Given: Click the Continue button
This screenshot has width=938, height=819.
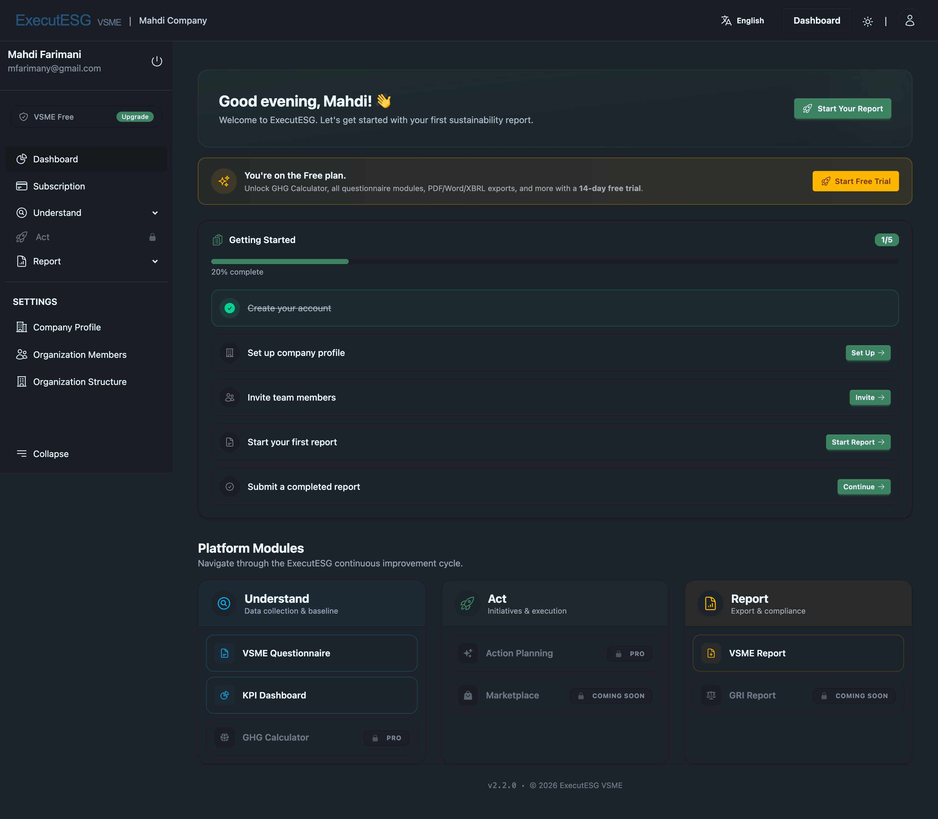Looking at the screenshot, I should pyautogui.click(x=863, y=487).
